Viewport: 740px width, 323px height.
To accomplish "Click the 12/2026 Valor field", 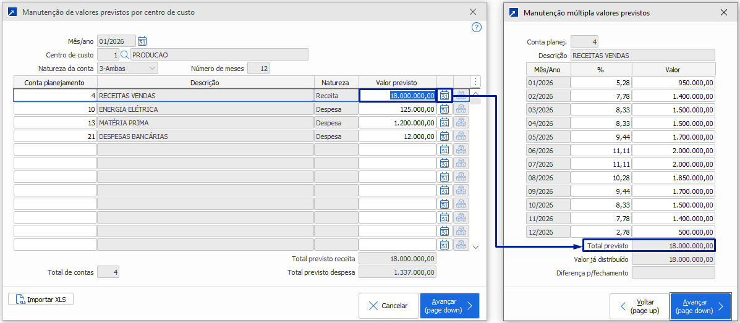I will pos(673,232).
